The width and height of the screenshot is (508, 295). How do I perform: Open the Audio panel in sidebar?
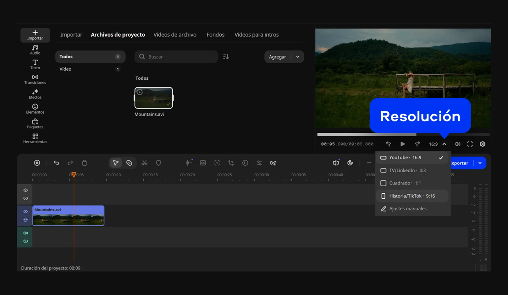coord(35,50)
